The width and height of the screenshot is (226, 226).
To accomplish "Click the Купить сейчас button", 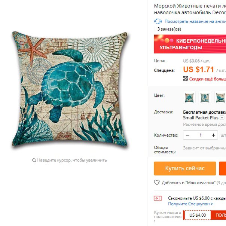I will (185, 168).
